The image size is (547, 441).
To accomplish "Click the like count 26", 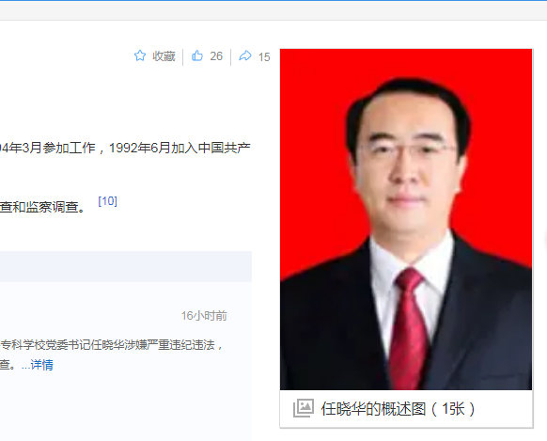I will tap(216, 56).
